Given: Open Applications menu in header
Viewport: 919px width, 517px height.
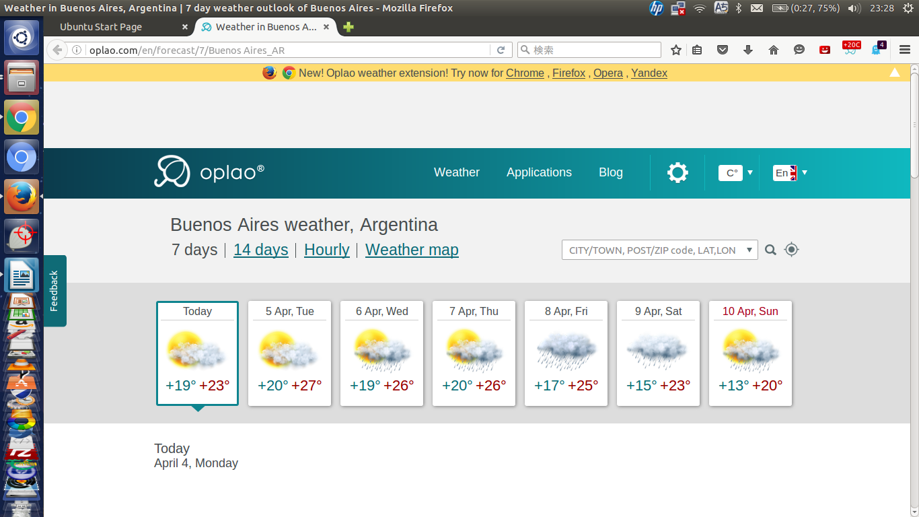Looking at the screenshot, I should (539, 172).
